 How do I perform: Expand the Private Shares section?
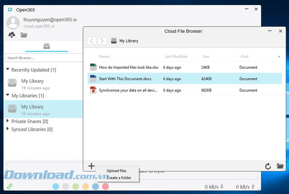(x=8, y=121)
